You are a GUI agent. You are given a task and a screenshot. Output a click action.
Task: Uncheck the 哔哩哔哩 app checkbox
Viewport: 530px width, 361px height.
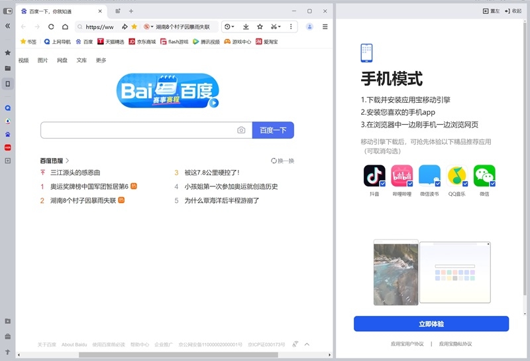pos(410,184)
